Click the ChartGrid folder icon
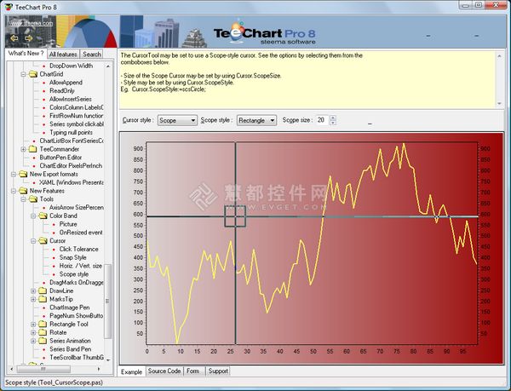 click(x=33, y=74)
